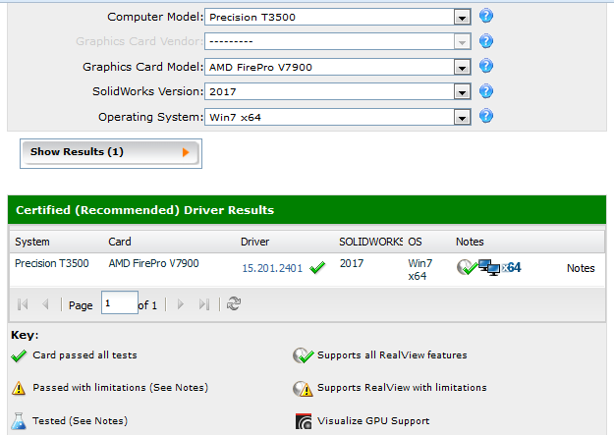Sort by the Card column header

coord(120,242)
